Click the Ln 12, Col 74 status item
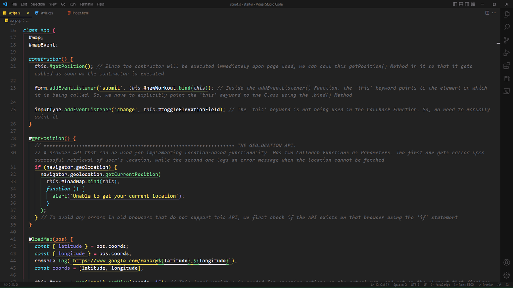 pos(380,285)
